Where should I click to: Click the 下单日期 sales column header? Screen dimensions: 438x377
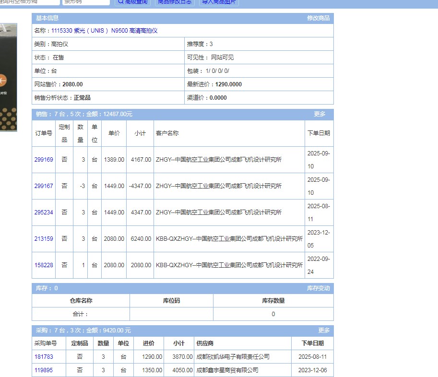point(319,133)
